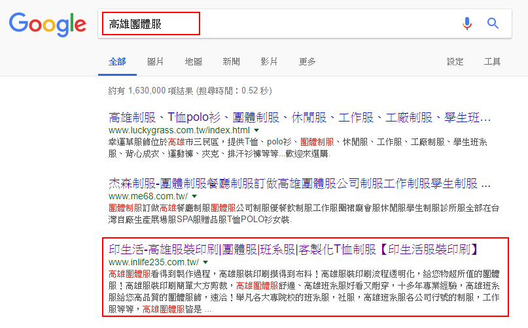Switch to the 影片 tab
This screenshot has height=328, width=528.
(x=269, y=61)
